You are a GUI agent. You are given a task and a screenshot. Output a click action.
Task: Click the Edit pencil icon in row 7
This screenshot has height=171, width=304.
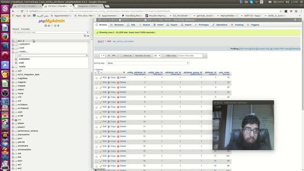click(x=101, y=107)
